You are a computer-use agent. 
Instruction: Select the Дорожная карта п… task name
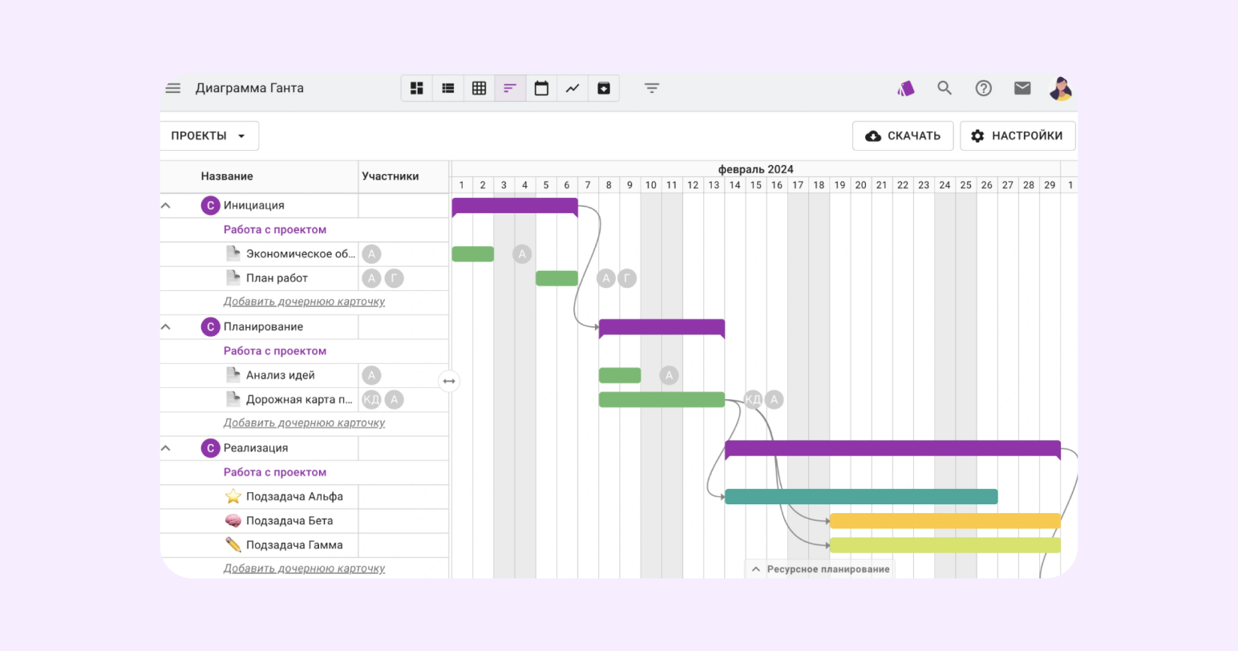pos(300,399)
